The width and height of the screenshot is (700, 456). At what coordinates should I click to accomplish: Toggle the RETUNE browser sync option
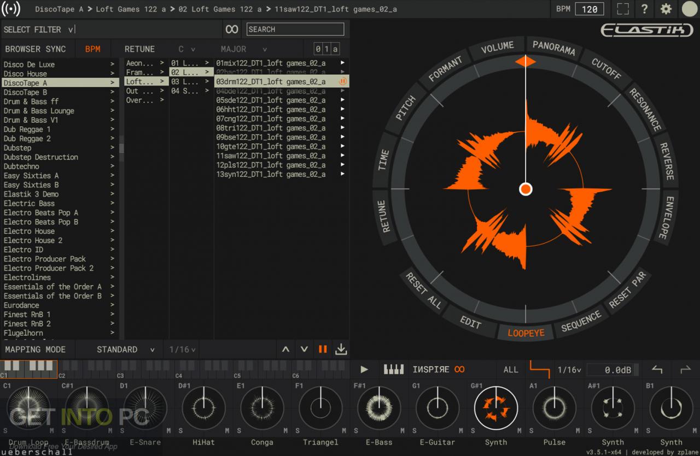tap(139, 49)
